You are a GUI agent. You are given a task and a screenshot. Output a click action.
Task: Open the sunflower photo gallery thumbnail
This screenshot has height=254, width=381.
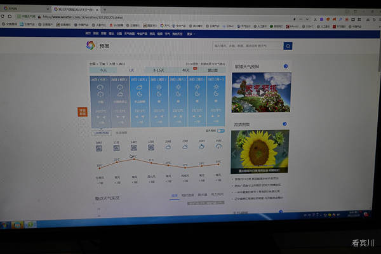pos(260,152)
